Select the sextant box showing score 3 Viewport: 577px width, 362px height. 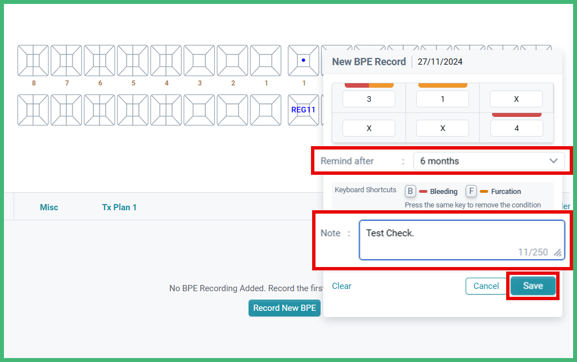pos(368,99)
